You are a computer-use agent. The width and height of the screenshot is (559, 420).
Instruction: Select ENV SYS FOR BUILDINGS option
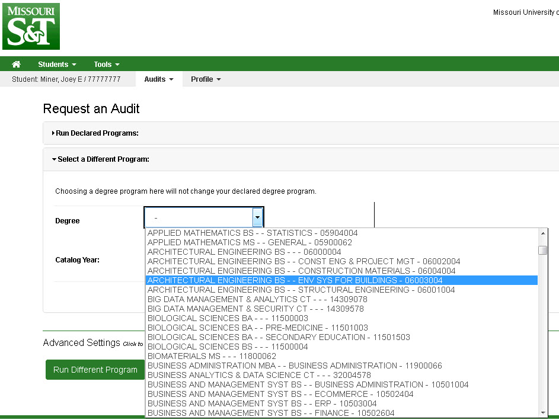pos(341,280)
